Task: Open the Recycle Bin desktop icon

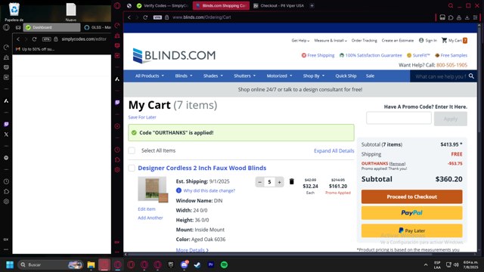Action: 14,12
